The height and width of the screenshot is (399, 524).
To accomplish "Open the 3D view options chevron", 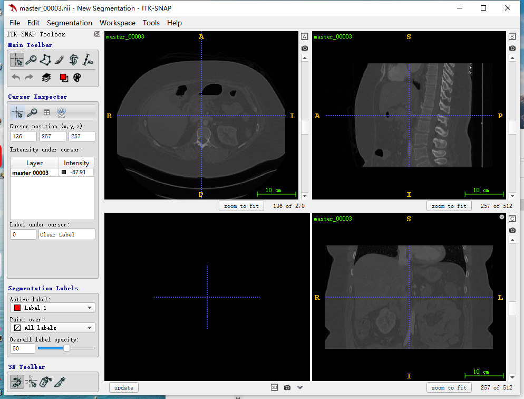I will pyautogui.click(x=300, y=387).
